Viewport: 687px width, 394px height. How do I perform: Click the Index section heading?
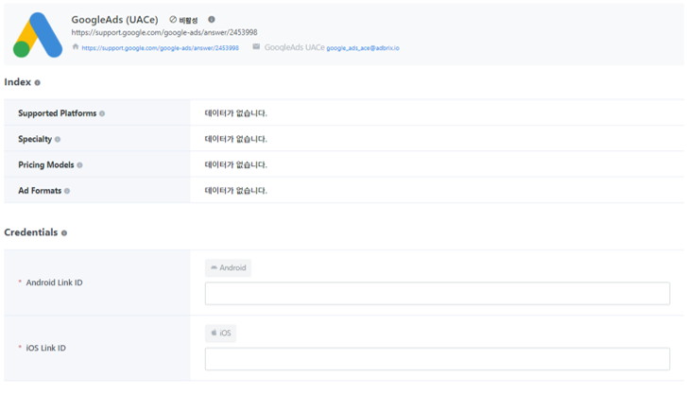18,82
